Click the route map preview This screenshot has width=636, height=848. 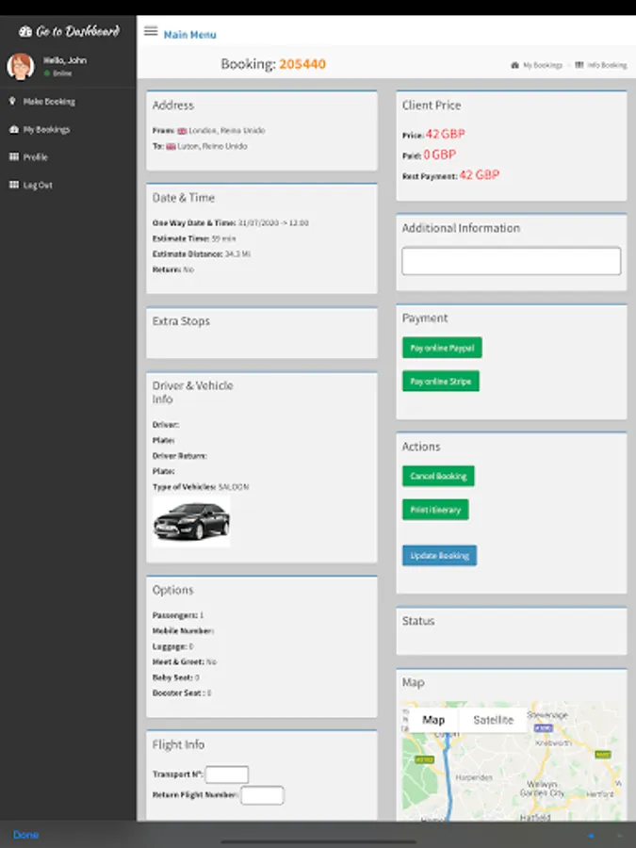click(x=511, y=761)
